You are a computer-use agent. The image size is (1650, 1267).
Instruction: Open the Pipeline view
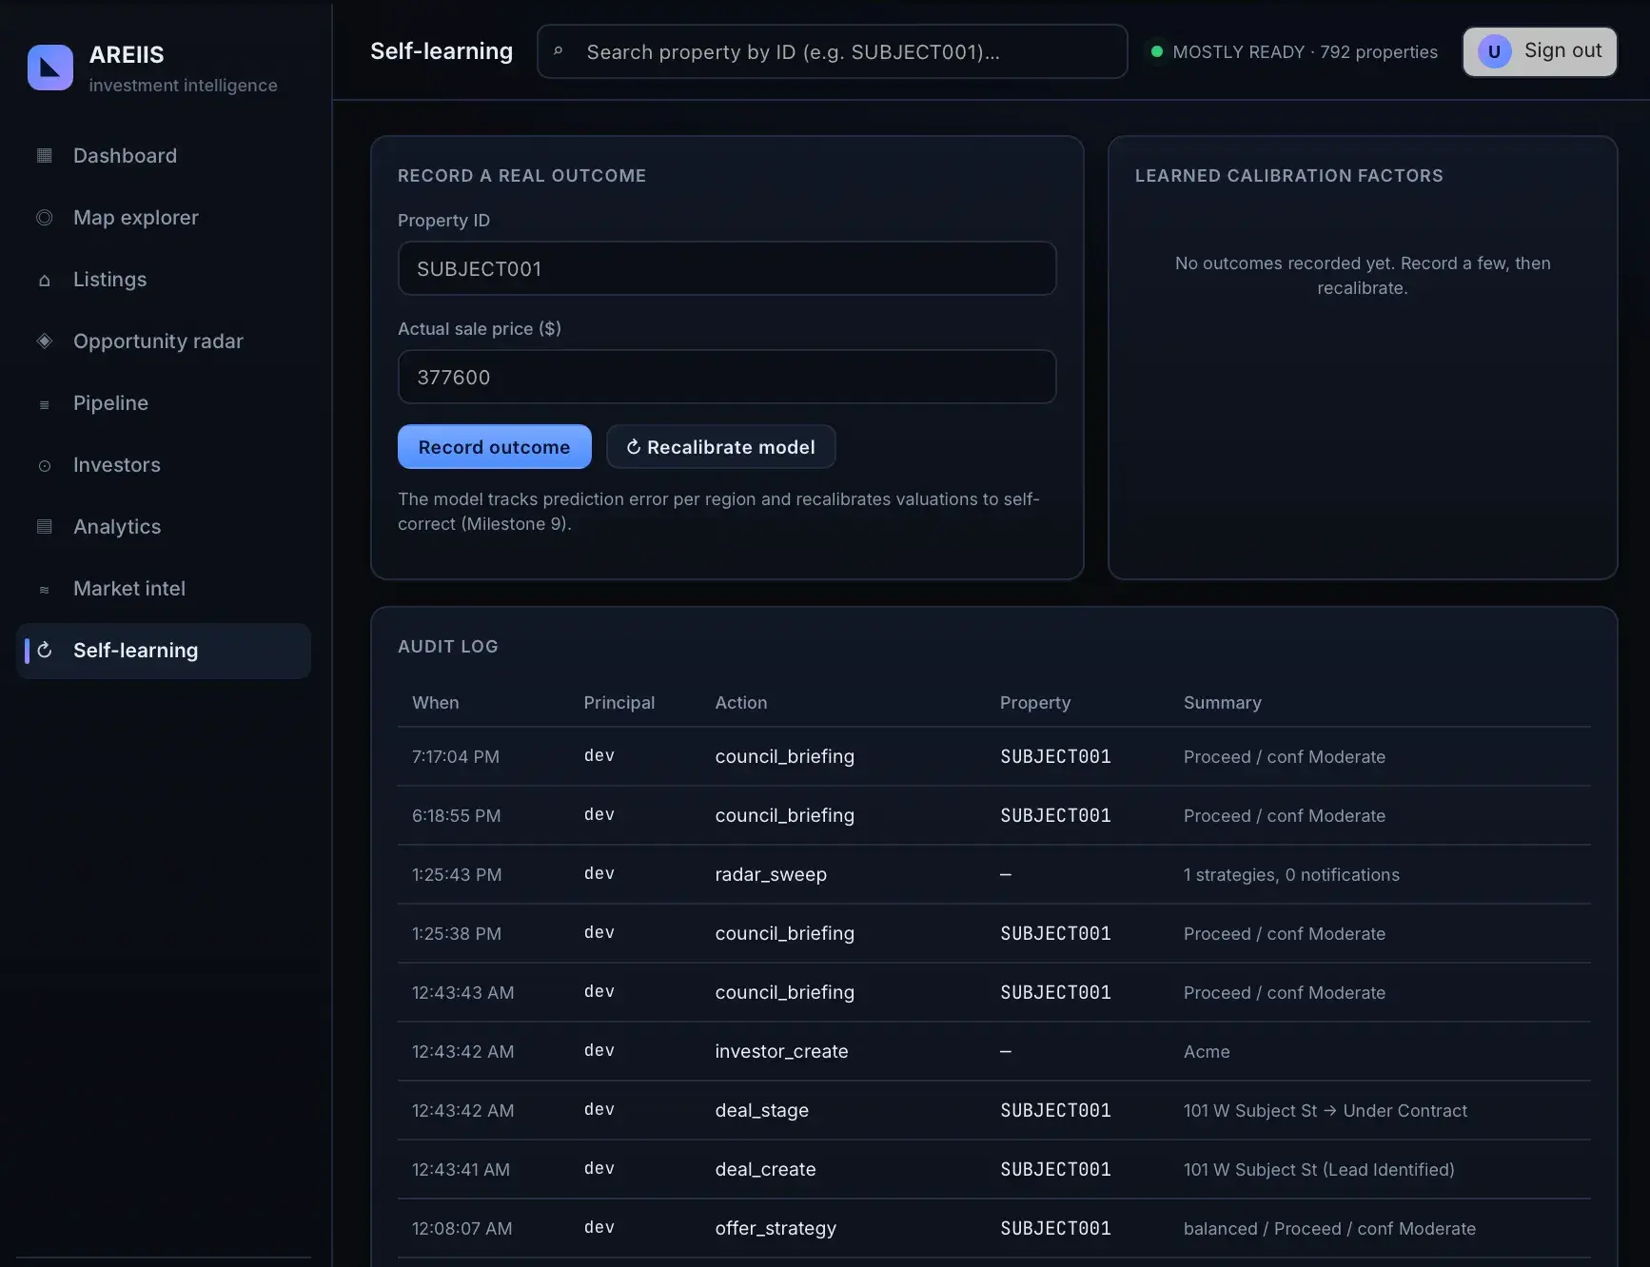(164, 402)
